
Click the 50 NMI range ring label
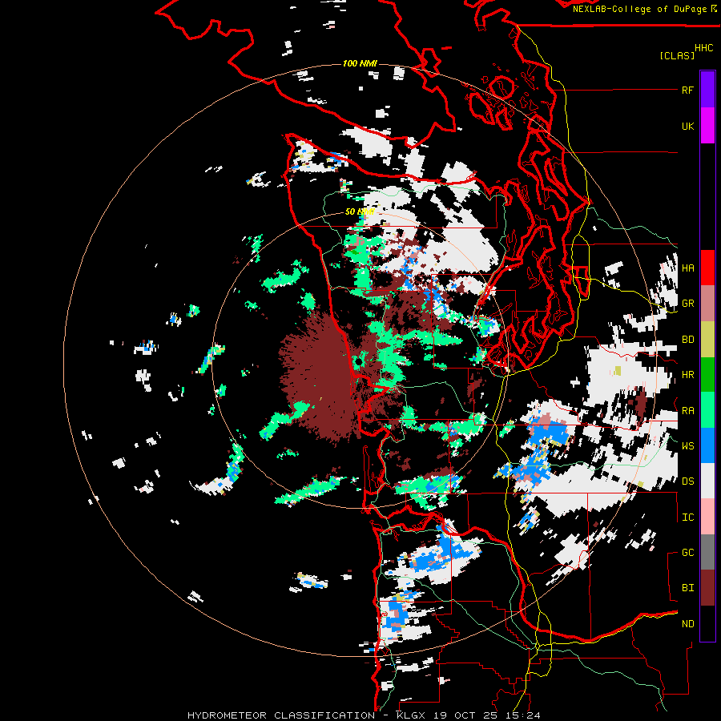(x=360, y=211)
